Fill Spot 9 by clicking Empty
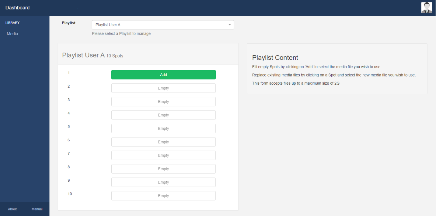 pos(163,182)
